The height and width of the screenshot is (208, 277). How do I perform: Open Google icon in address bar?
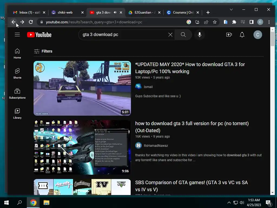[x=189, y=22]
